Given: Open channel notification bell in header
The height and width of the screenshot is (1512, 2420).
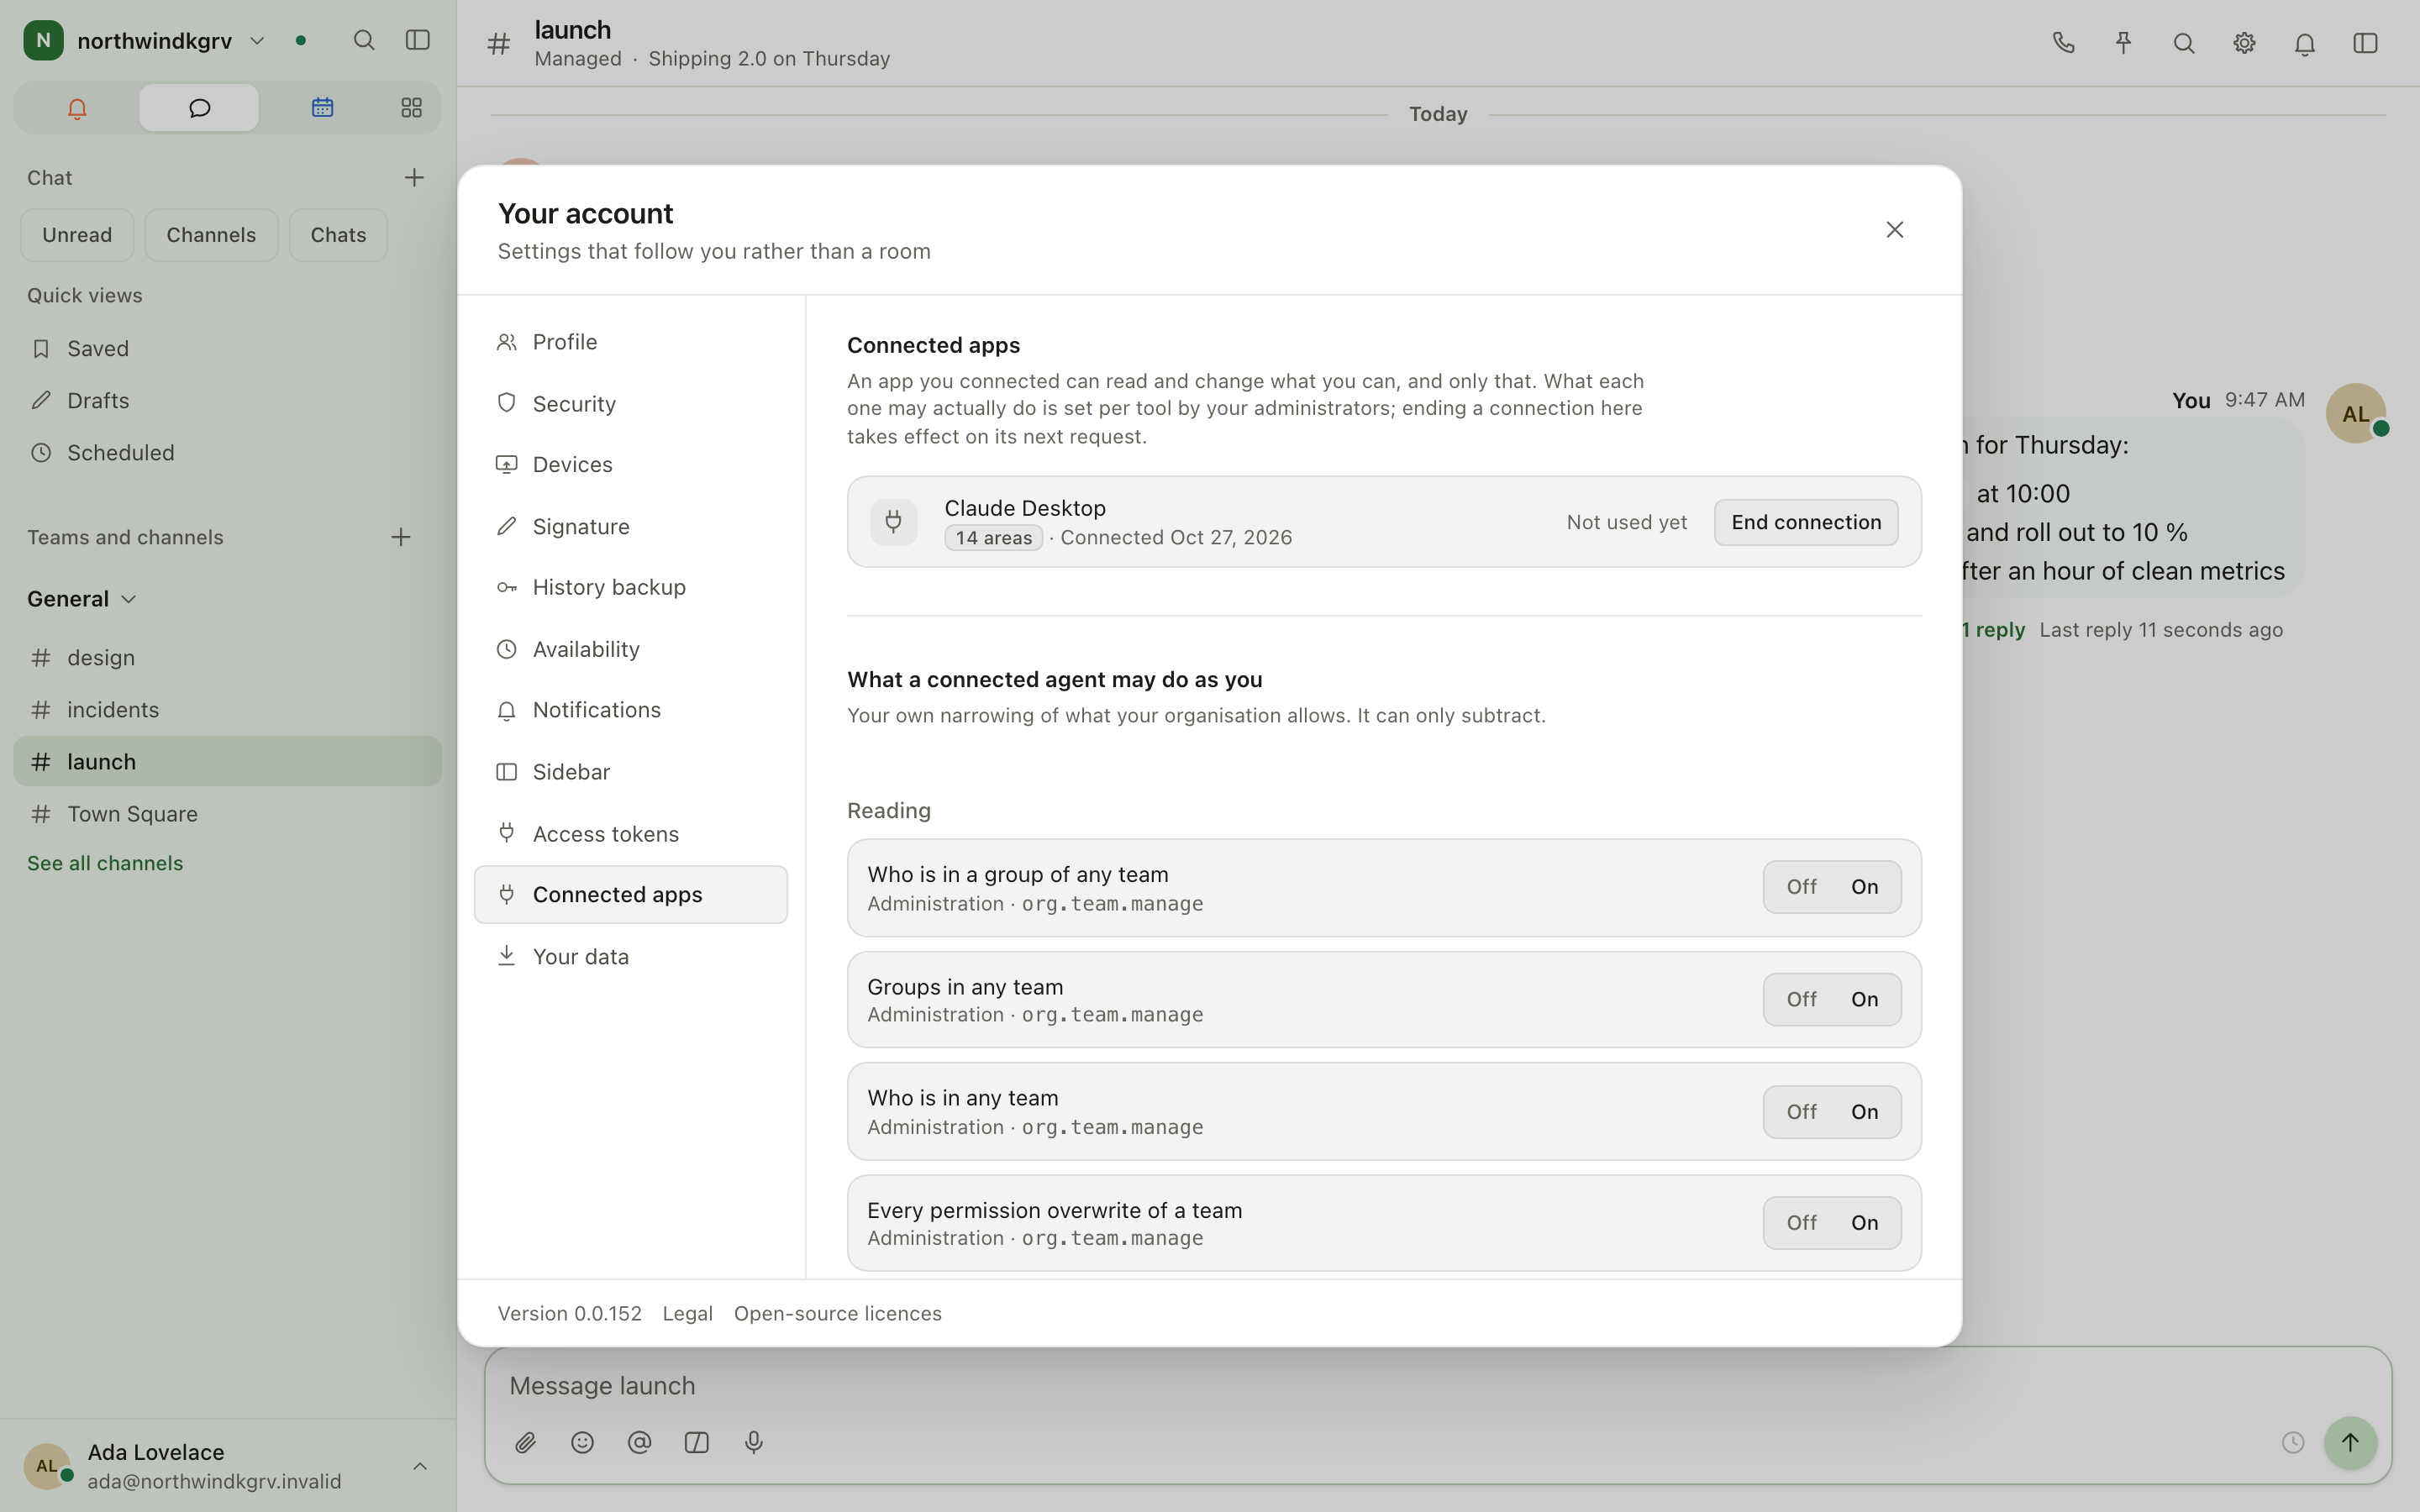Looking at the screenshot, I should coord(2305,43).
